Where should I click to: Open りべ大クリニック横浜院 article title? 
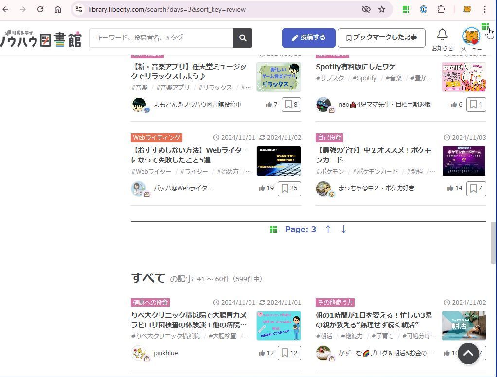189,320
